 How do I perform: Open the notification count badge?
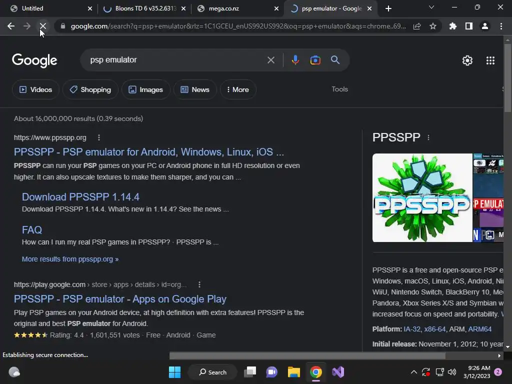pos(498,372)
